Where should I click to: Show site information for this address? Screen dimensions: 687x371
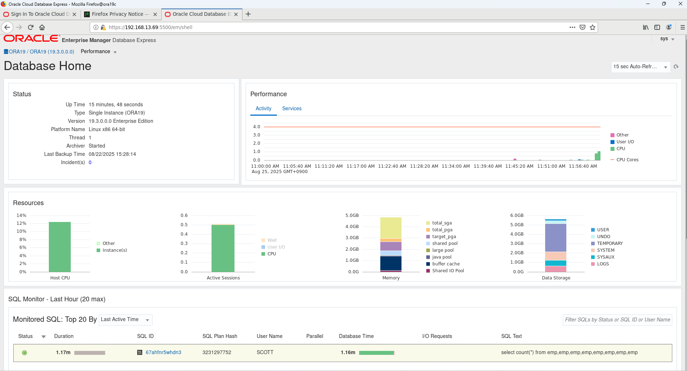coord(96,27)
